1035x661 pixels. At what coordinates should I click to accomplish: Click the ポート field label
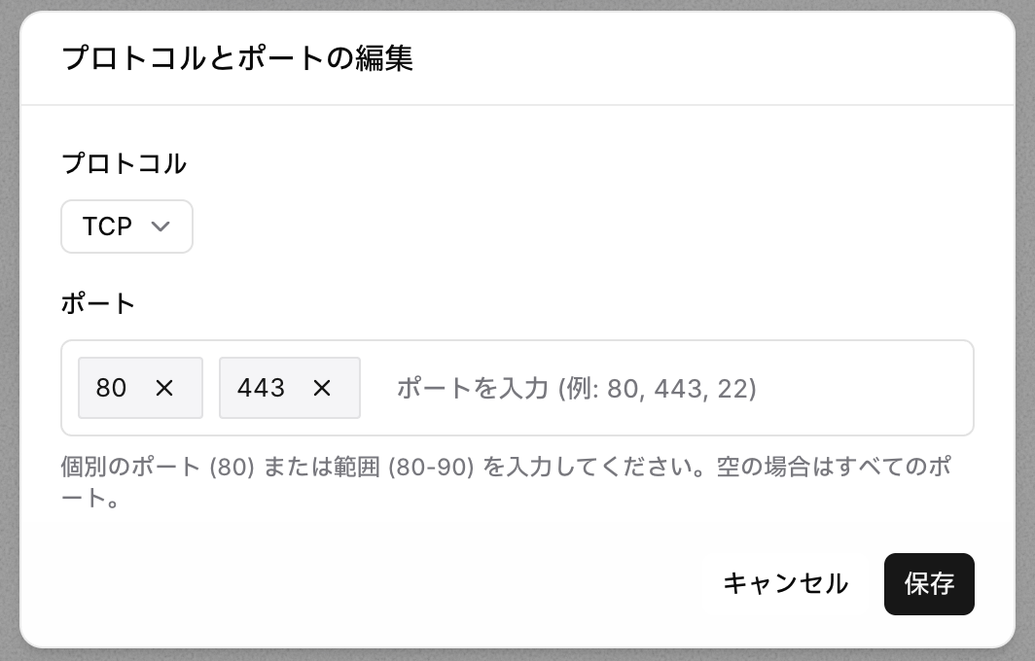pos(98,304)
